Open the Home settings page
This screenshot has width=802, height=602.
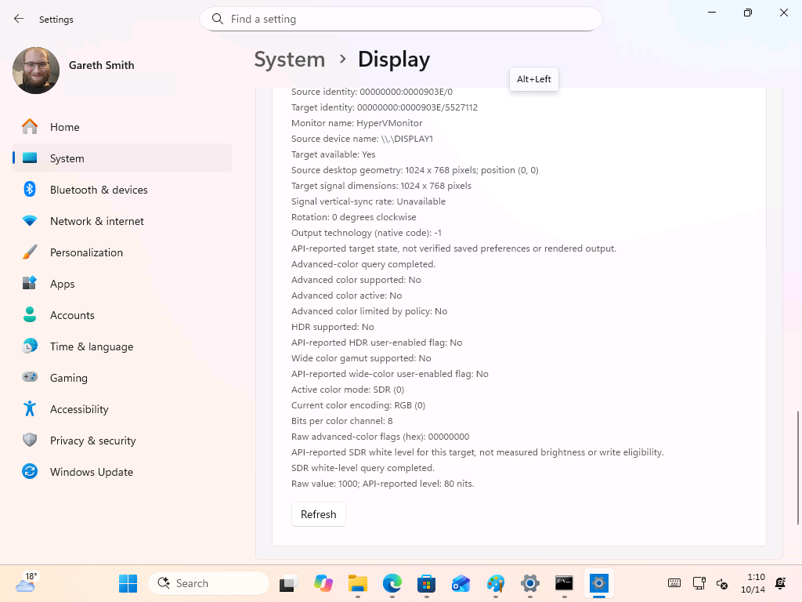121,127
